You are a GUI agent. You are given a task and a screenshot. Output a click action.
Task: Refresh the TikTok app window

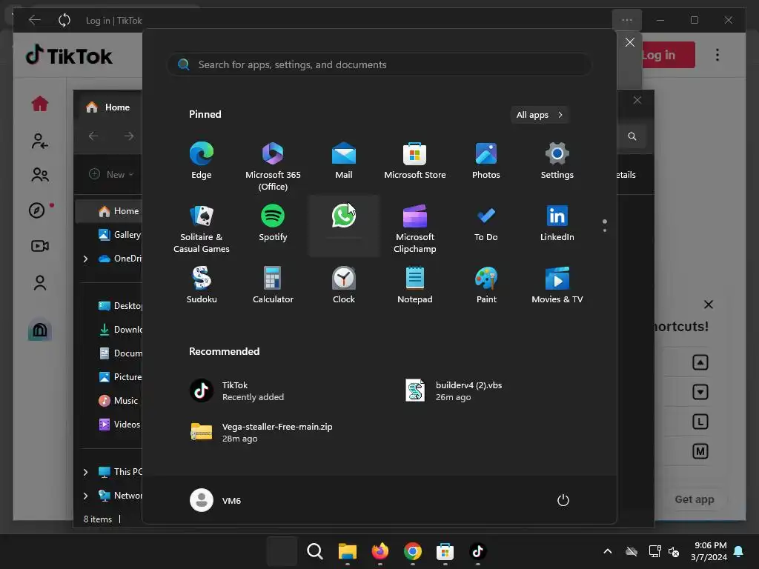point(64,20)
